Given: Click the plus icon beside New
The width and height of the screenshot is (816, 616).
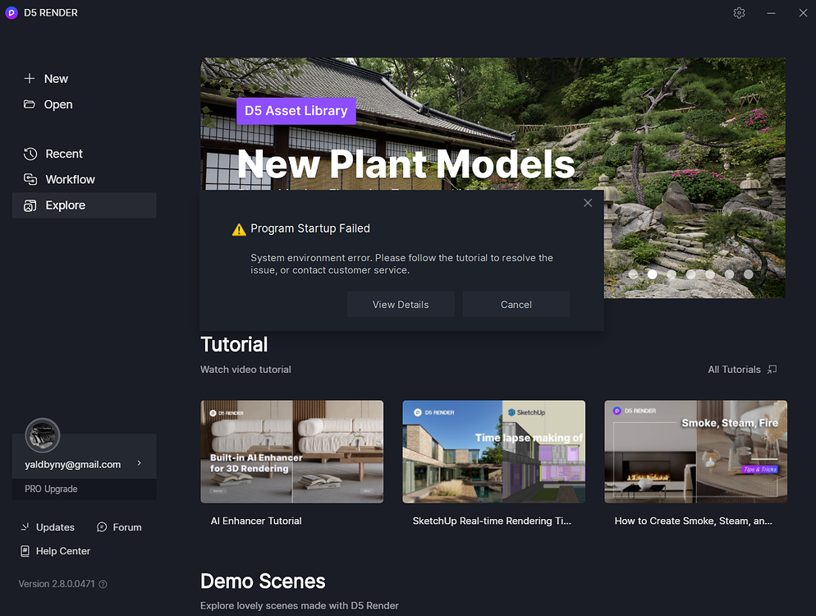Looking at the screenshot, I should click(x=30, y=79).
